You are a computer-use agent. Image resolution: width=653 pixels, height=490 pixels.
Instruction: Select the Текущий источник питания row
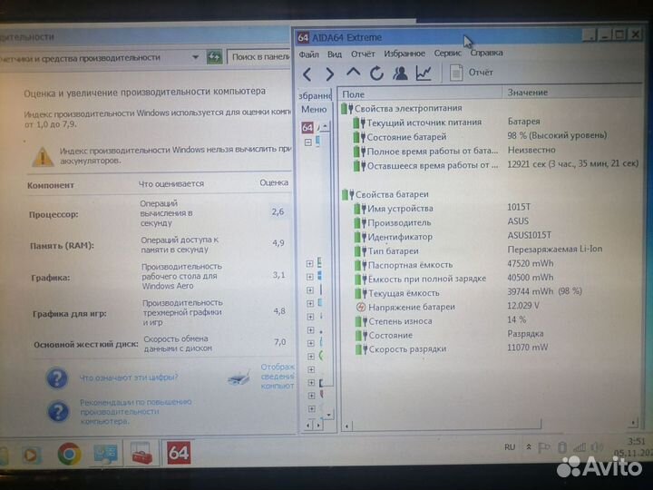pyautogui.click(x=417, y=122)
